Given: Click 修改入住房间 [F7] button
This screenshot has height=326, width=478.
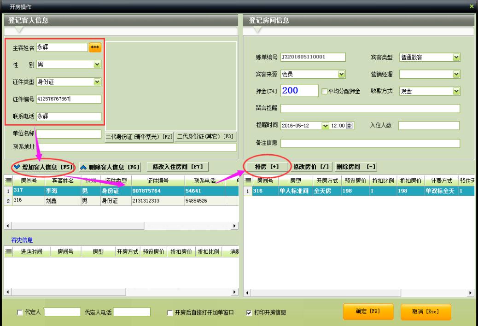Looking at the screenshot, I should [x=178, y=167].
